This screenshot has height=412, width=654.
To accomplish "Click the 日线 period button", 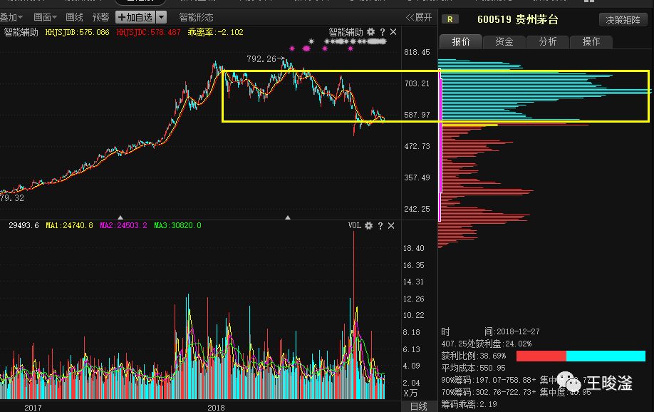I will tap(419, 406).
